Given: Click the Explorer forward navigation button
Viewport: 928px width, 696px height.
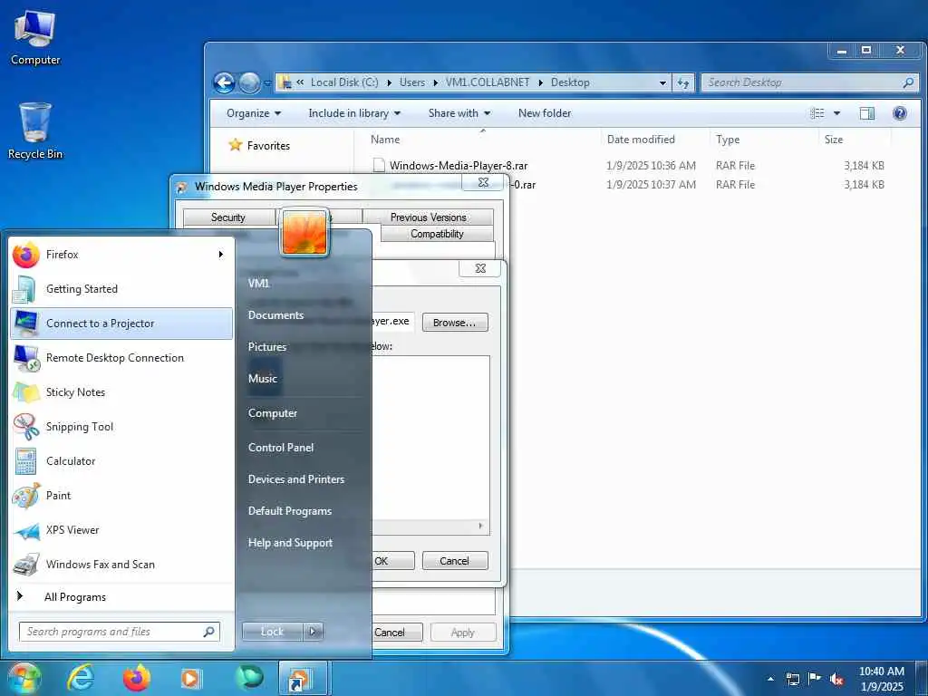Looking at the screenshot, I should point(249,82).
